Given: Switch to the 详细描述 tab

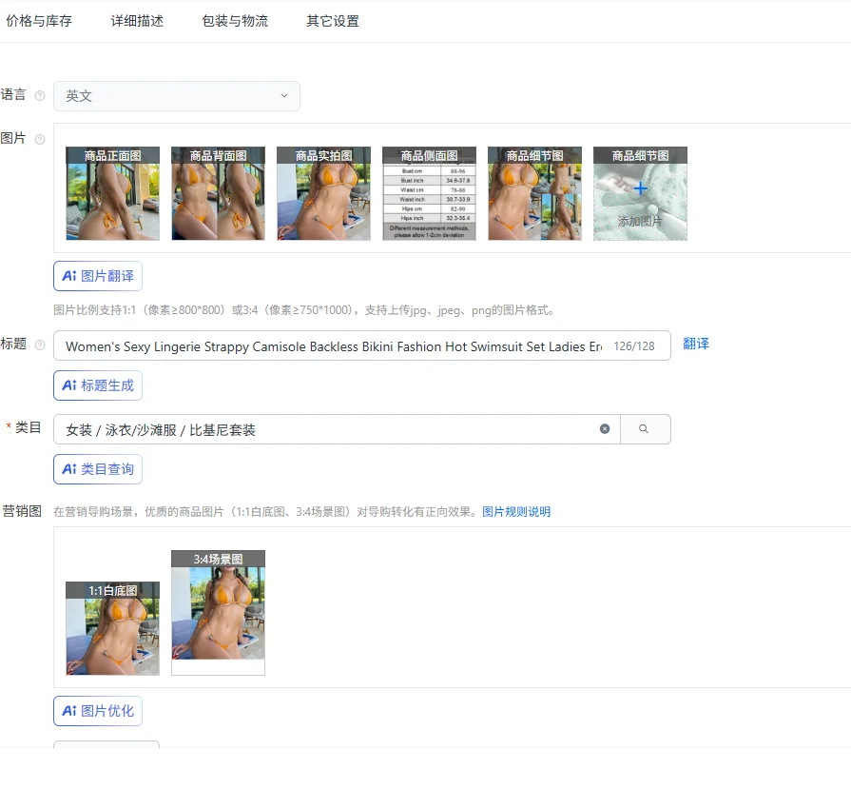Looking at the screenshot, I should pyautogui.click(x=137, y=21).
